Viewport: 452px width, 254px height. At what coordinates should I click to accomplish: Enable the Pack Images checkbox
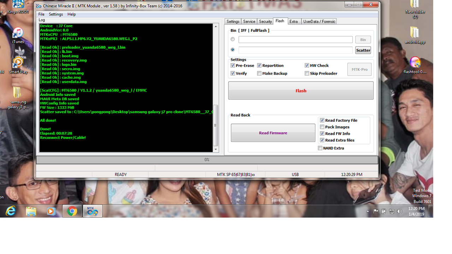click(322, 127)
